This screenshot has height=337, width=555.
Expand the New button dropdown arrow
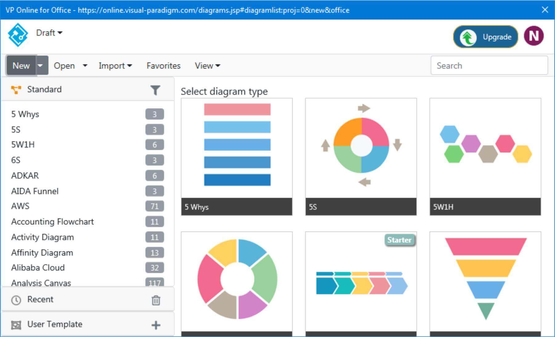click(x=42, y=65)
